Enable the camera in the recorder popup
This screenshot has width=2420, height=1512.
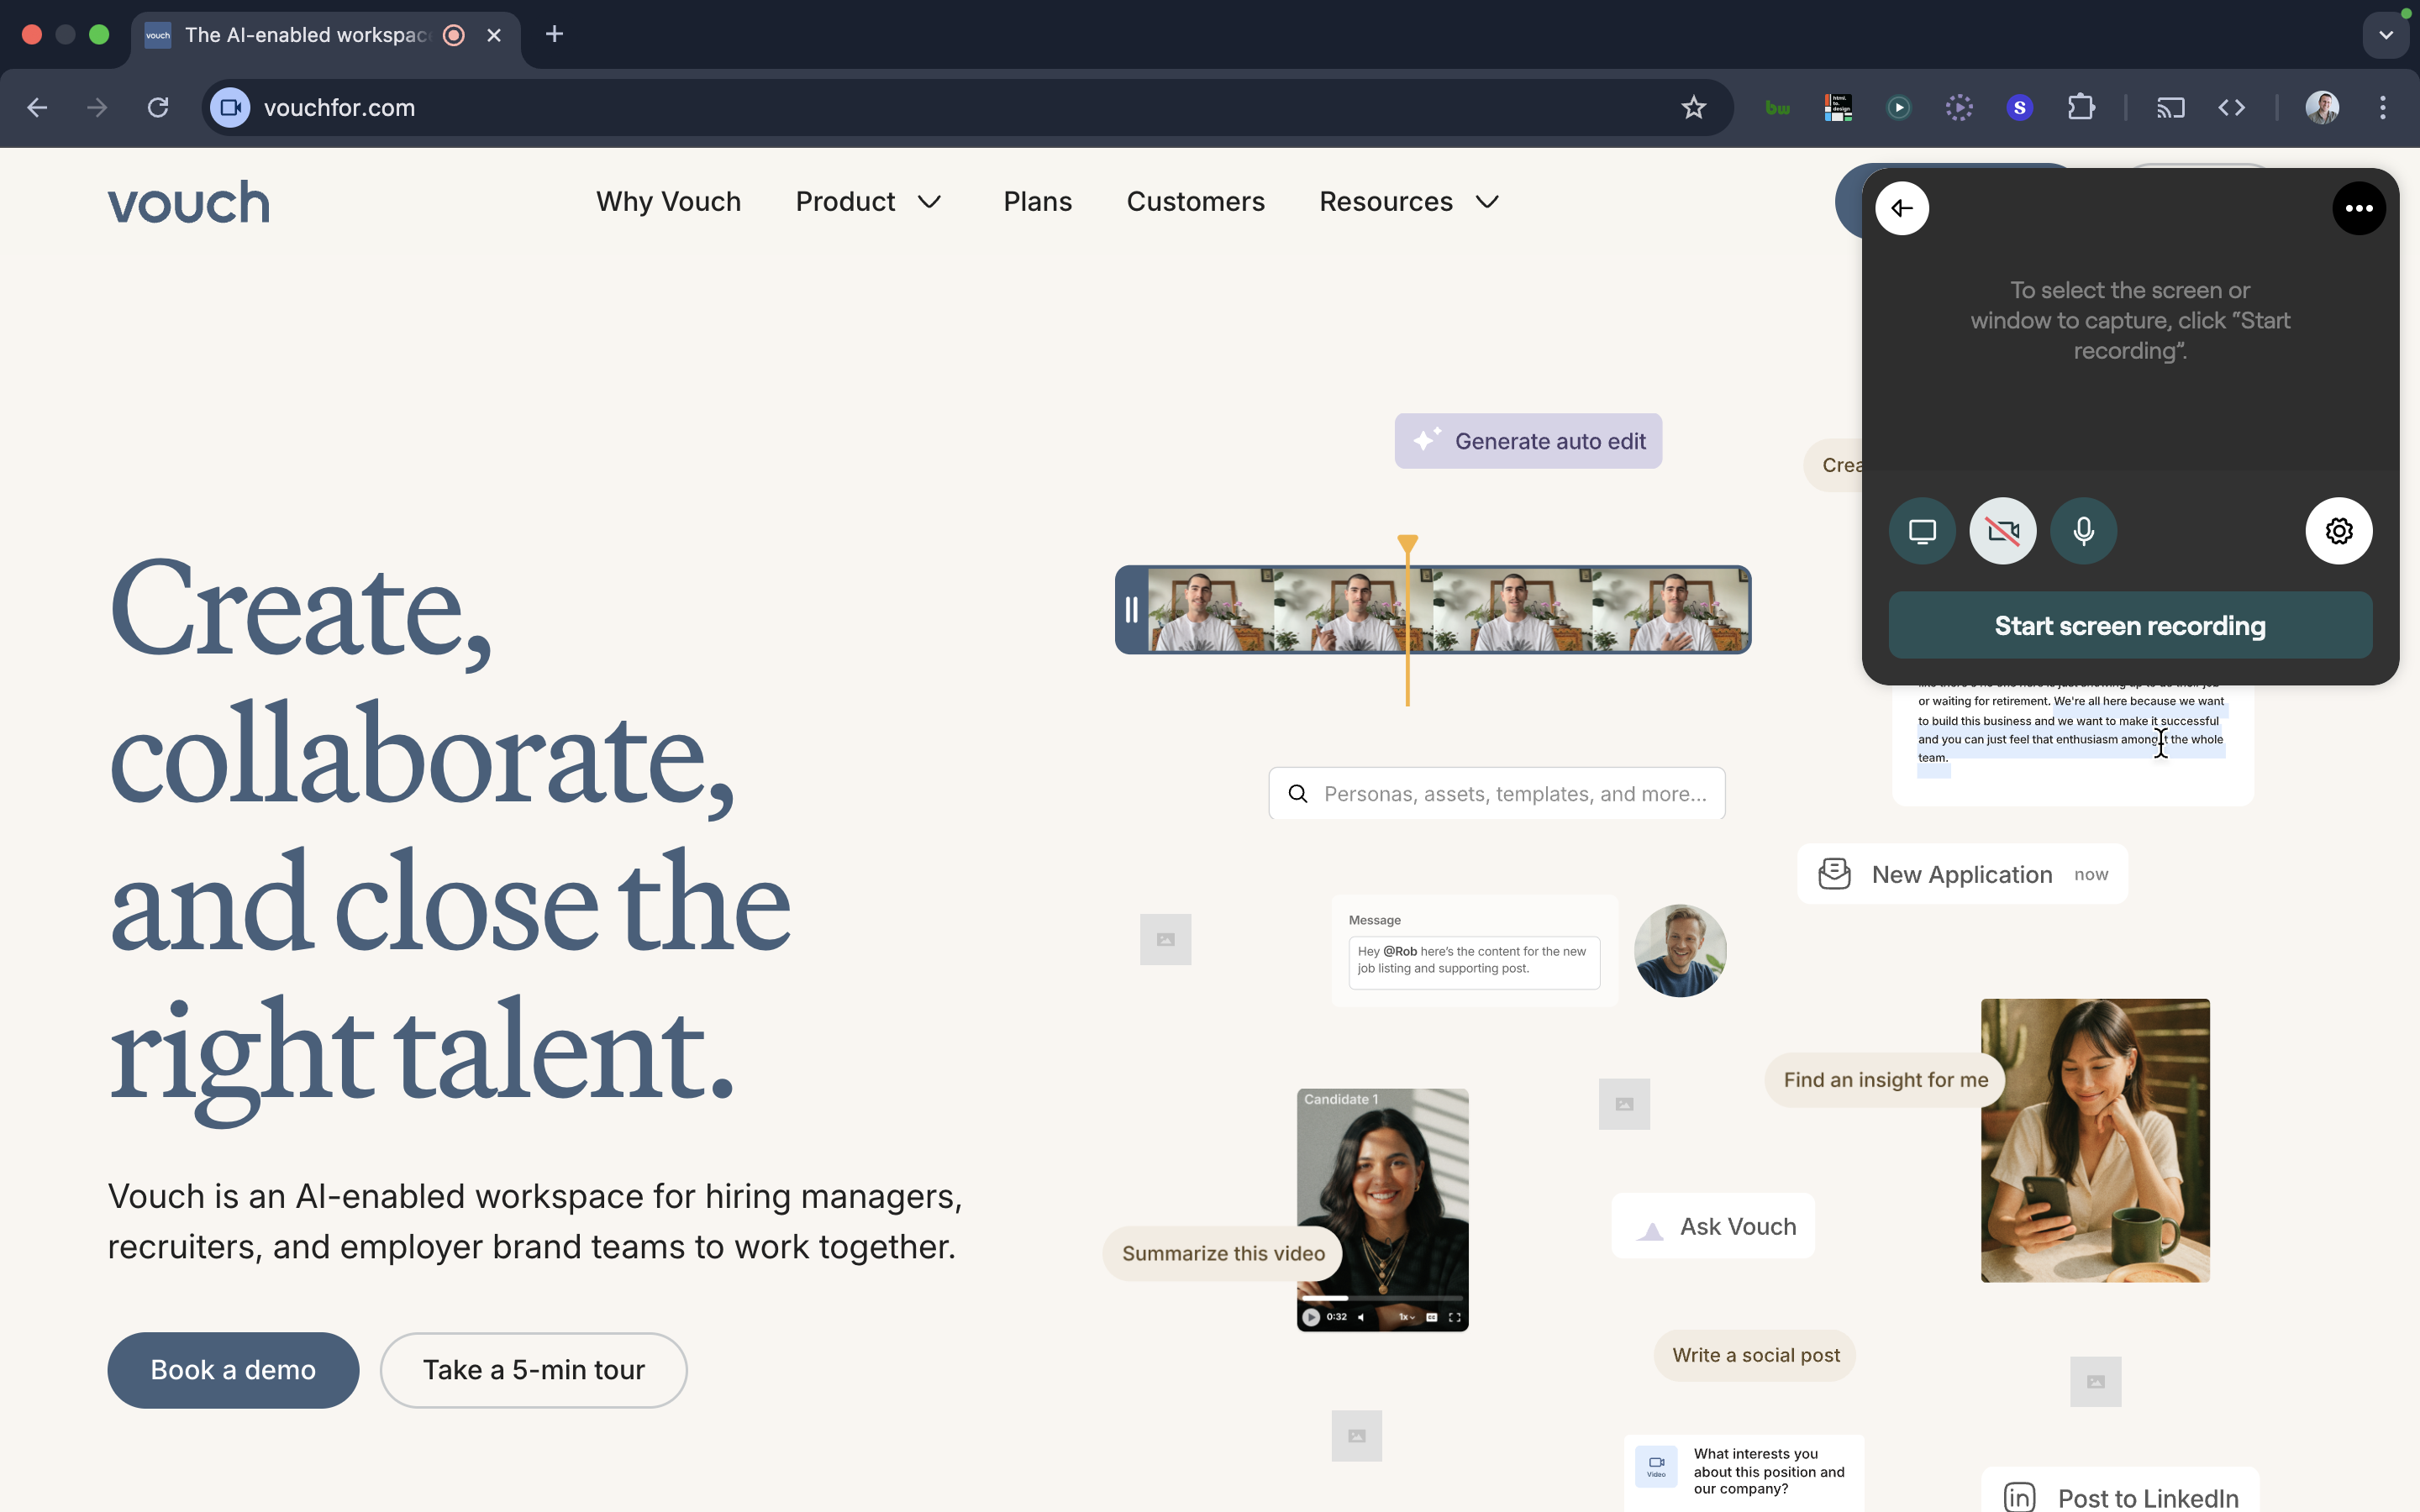tap(2003, 531)
